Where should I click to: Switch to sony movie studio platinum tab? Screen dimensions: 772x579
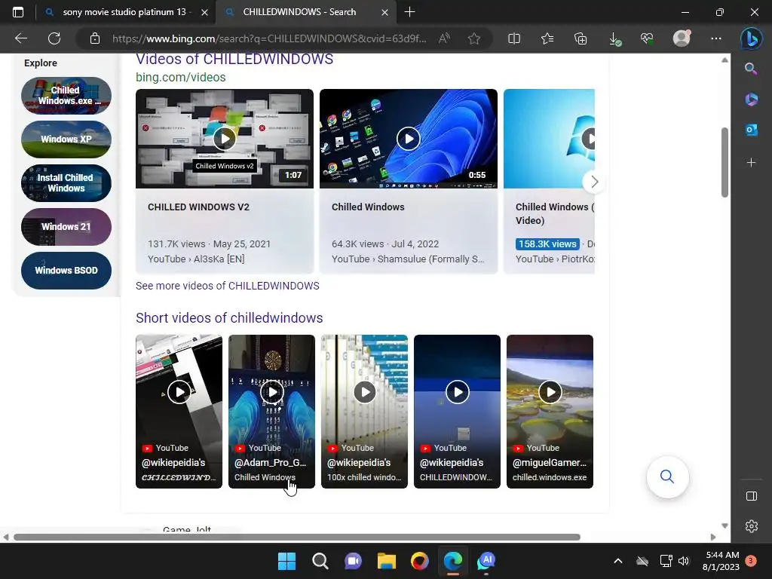[x=124, y=12]
